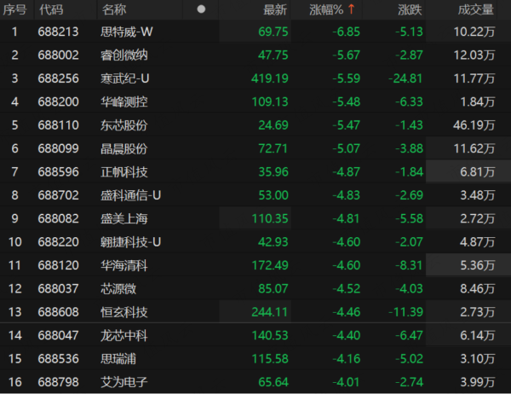
Task: Click change percent -6.85
Action: pyautogui.click(x=346, y=32)
